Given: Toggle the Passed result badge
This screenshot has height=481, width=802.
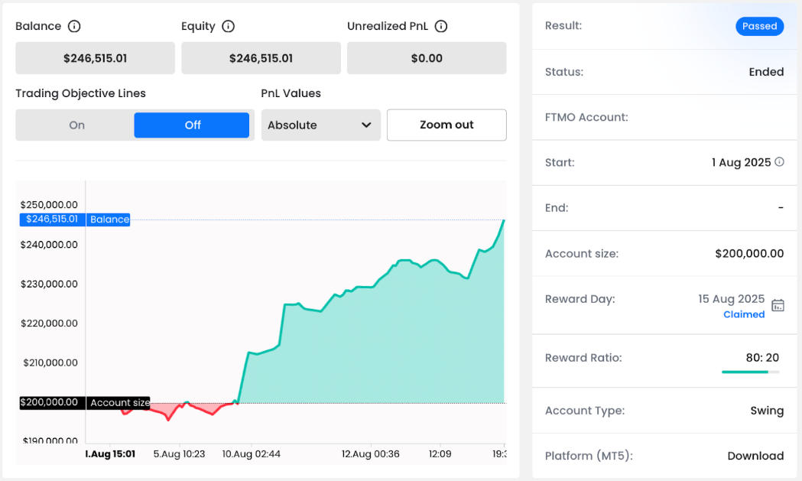Looking at the screenshot, I should point(759,26).
